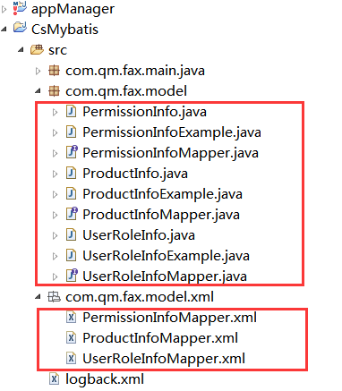Select UserRoleInfoExample.java in the tree
342x391 pixels.
[167, 256]
